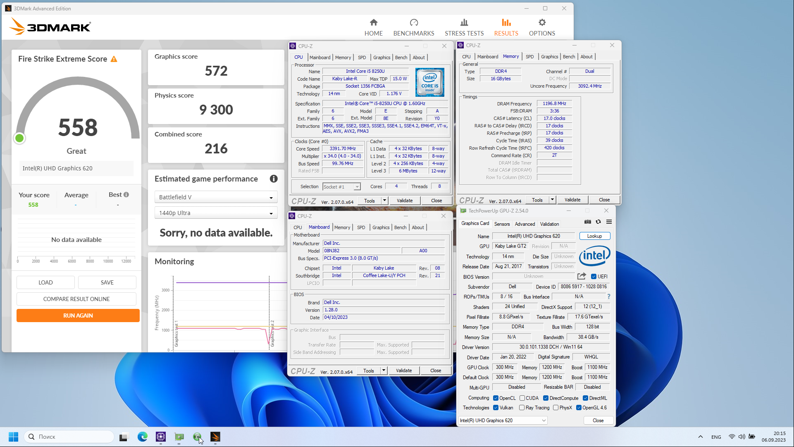Viewport: 794px width, 447px height.
Task: Click the Graphics test 1 marker on chart
Action: click(x=176, y=333)
